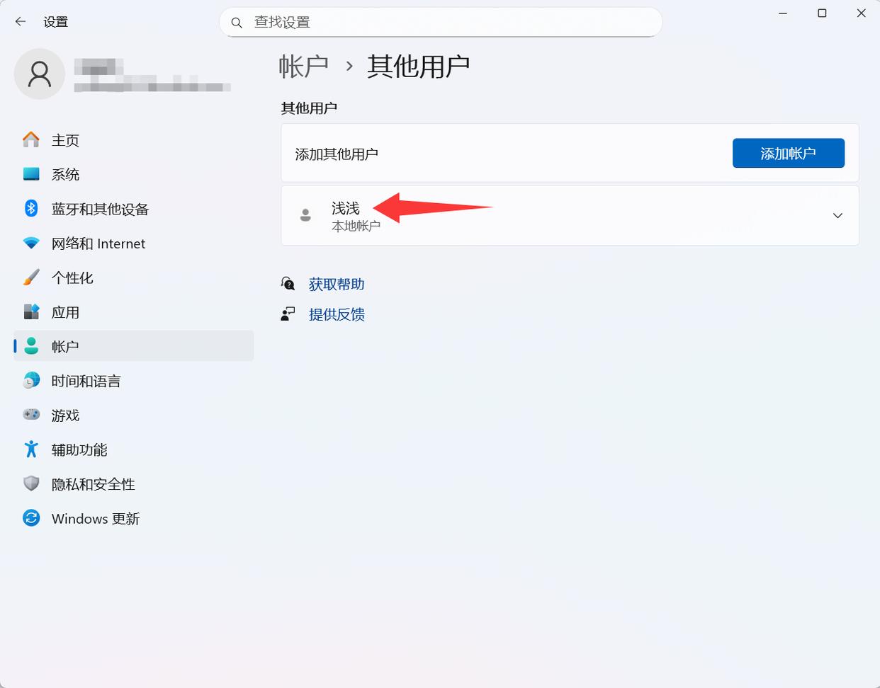Select the 帐户 sidebar menu item
This screenshot has width=880, height=688.
coord(134,346)
